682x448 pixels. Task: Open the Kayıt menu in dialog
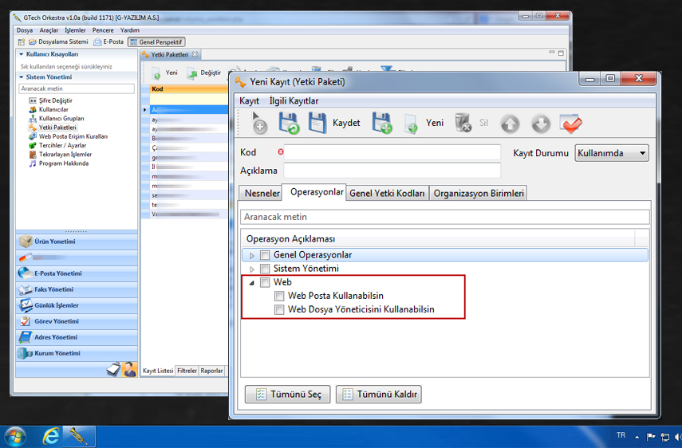(249, 100)
